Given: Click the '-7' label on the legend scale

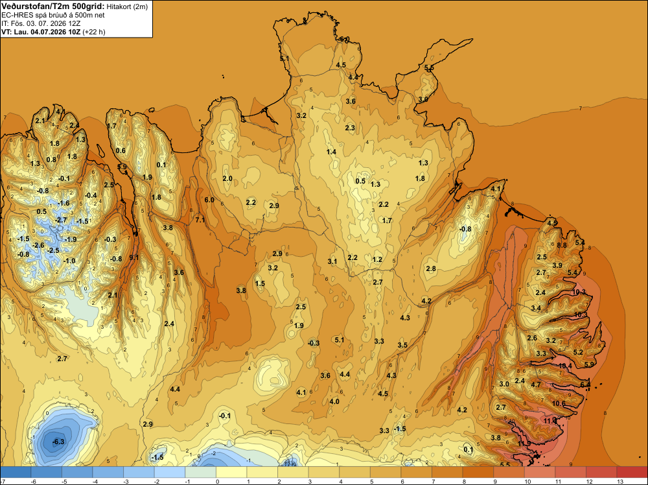Looking at the screenshot, I should tap(3, 481).
